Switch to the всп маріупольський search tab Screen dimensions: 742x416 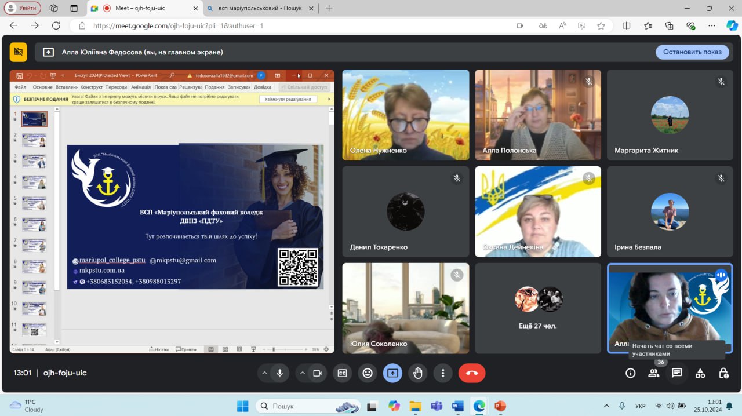tap(260, 8)
